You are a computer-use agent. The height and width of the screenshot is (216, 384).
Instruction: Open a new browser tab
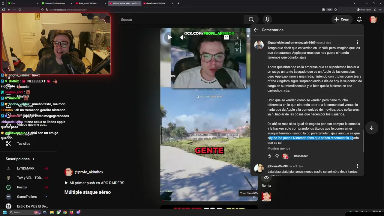pos(178,3)
